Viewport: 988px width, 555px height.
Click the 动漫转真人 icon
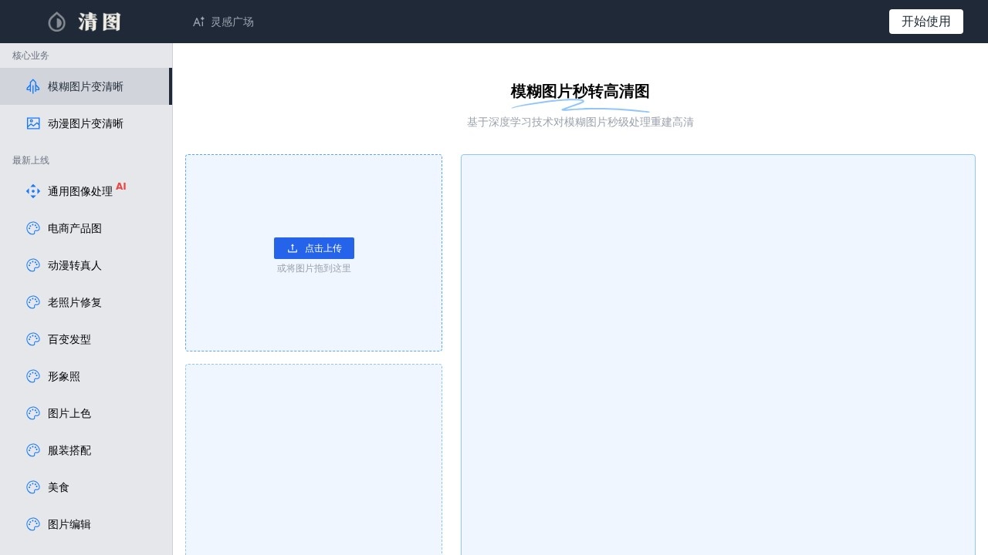point(32,265)
